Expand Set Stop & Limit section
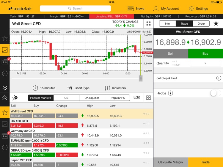 tap(219, 78)
